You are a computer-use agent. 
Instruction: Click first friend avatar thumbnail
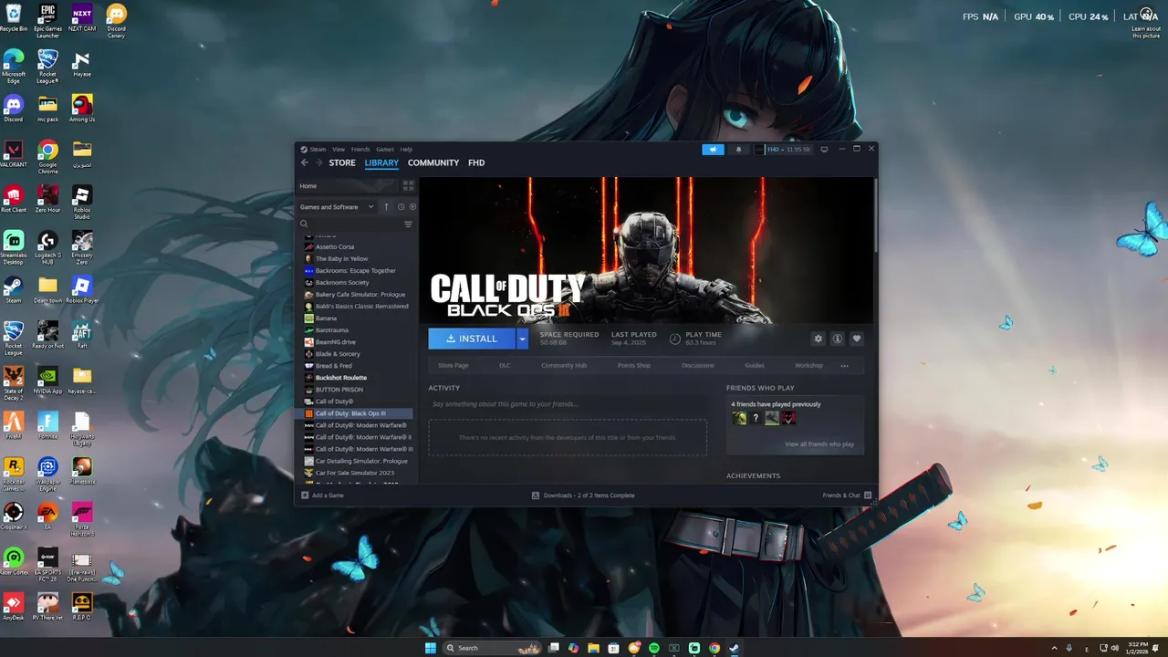point(739,418)
